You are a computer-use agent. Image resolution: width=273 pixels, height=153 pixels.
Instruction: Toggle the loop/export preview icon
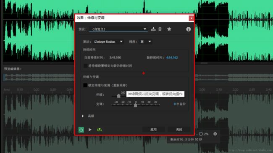[100, 130]
